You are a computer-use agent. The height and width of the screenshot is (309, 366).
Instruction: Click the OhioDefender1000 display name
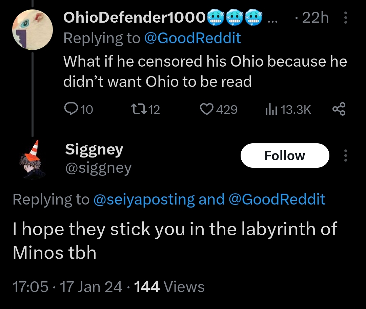(x=134, y=18)
